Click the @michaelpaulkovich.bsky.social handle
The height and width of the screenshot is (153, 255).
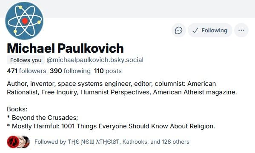click(95, 60)
